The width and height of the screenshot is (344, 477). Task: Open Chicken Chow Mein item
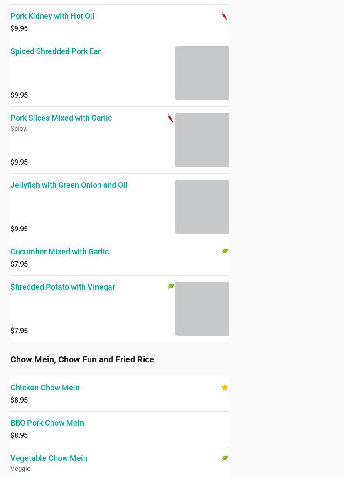(45, 388)
